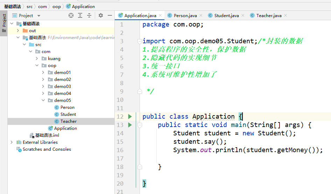
Task: Select Application class in project tree
Action: pyautogui.click(x=65, y=128)
